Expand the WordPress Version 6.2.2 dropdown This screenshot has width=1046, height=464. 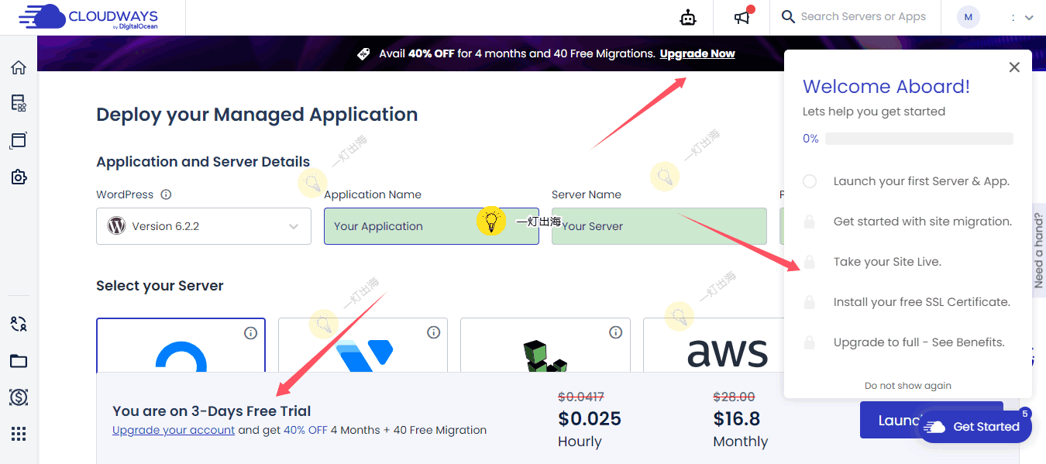(204, 226)
